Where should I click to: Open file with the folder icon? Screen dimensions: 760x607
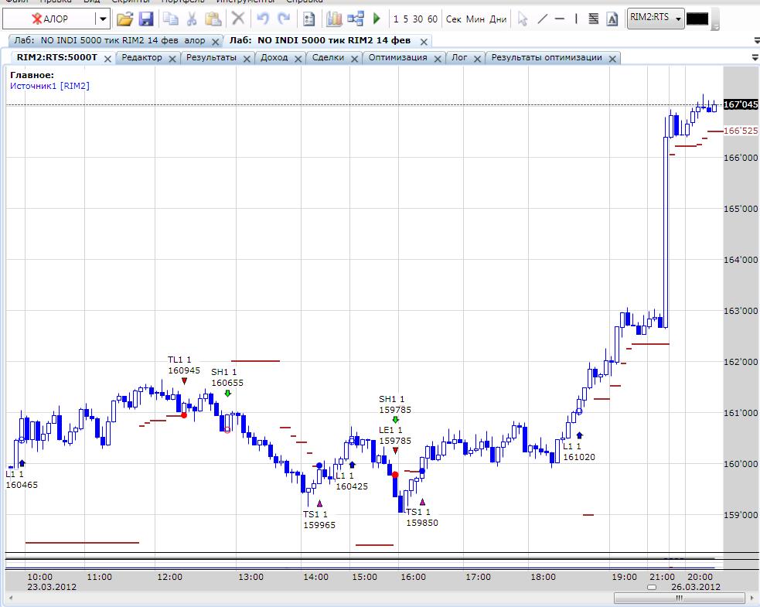124,19
